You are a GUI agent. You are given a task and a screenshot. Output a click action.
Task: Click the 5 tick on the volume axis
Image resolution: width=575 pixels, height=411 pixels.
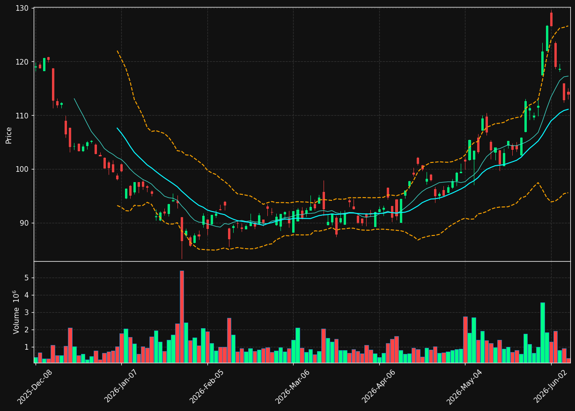click(x=27, y=278)
